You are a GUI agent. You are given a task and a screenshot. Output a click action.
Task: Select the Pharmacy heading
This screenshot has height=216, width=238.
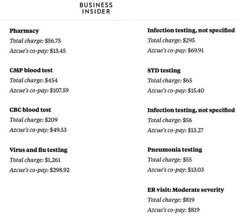pyautogui.click(x=24, y=31)
